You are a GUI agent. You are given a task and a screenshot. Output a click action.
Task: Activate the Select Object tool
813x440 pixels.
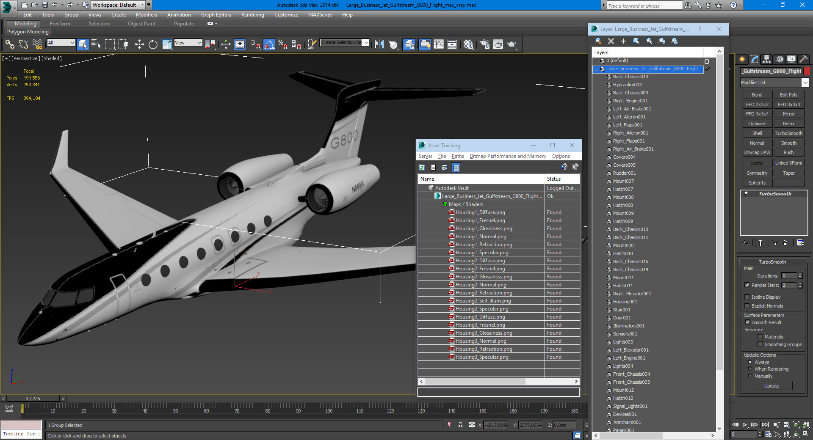[83, 44]
